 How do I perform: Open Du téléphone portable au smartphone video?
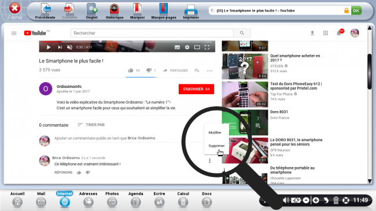click(292, 170)
